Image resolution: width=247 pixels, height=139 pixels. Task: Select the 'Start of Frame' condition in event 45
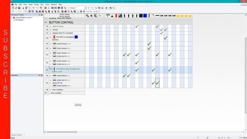[x=58, y=26]
